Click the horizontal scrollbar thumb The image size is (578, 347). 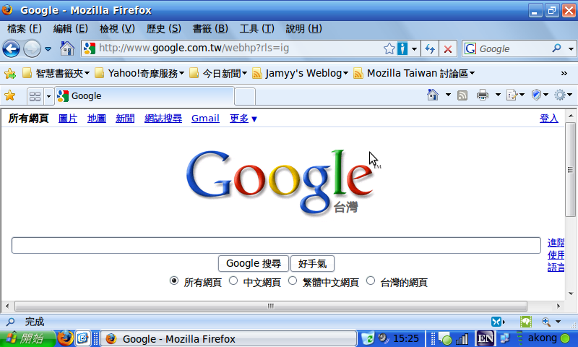[270, 306]
